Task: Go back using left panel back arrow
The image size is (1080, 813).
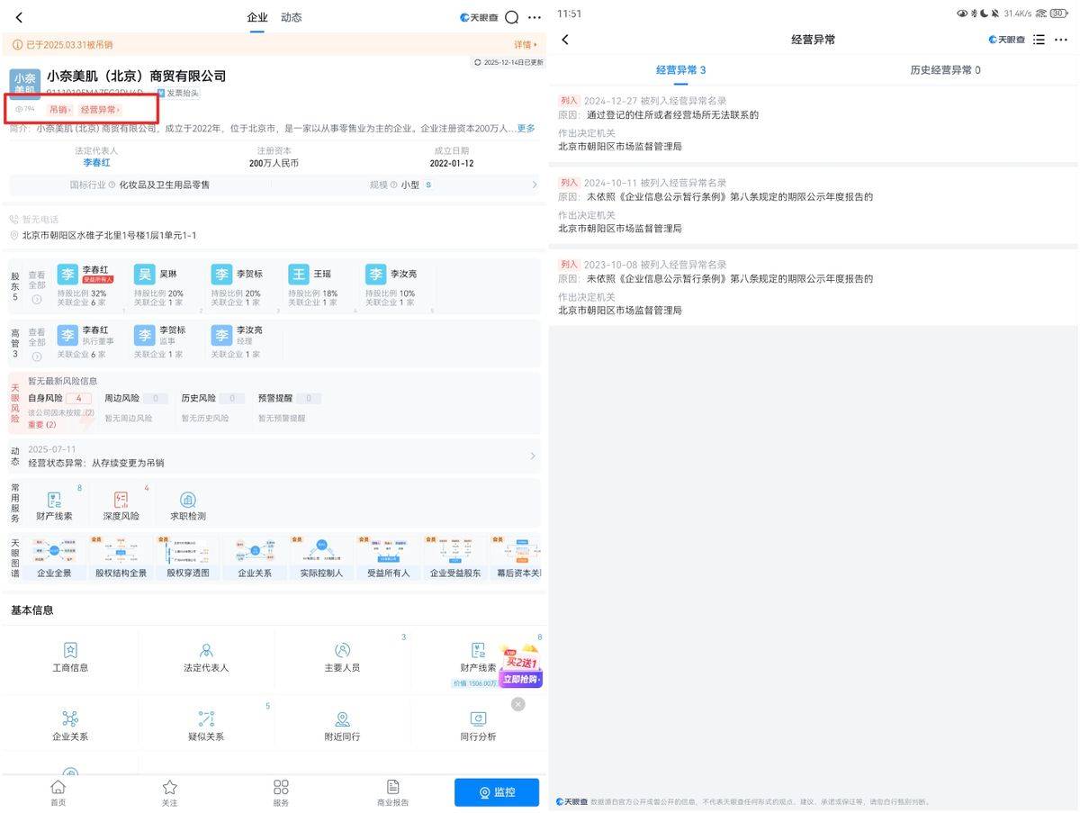Action: (x=19, y=17)
